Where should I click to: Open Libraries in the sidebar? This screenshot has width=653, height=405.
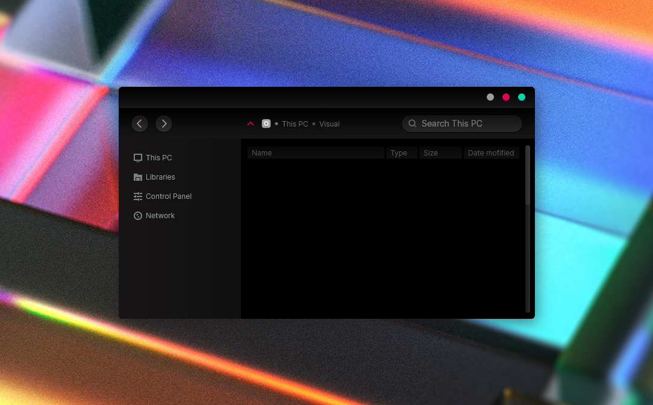154,177
